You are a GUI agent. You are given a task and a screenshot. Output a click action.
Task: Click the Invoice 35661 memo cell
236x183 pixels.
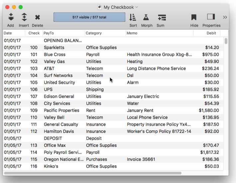click(141, 159)
